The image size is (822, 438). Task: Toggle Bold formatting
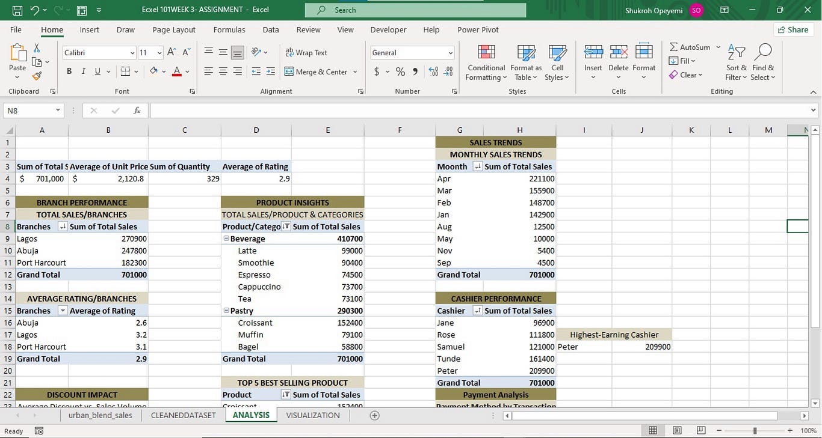[x=69, y=71]
